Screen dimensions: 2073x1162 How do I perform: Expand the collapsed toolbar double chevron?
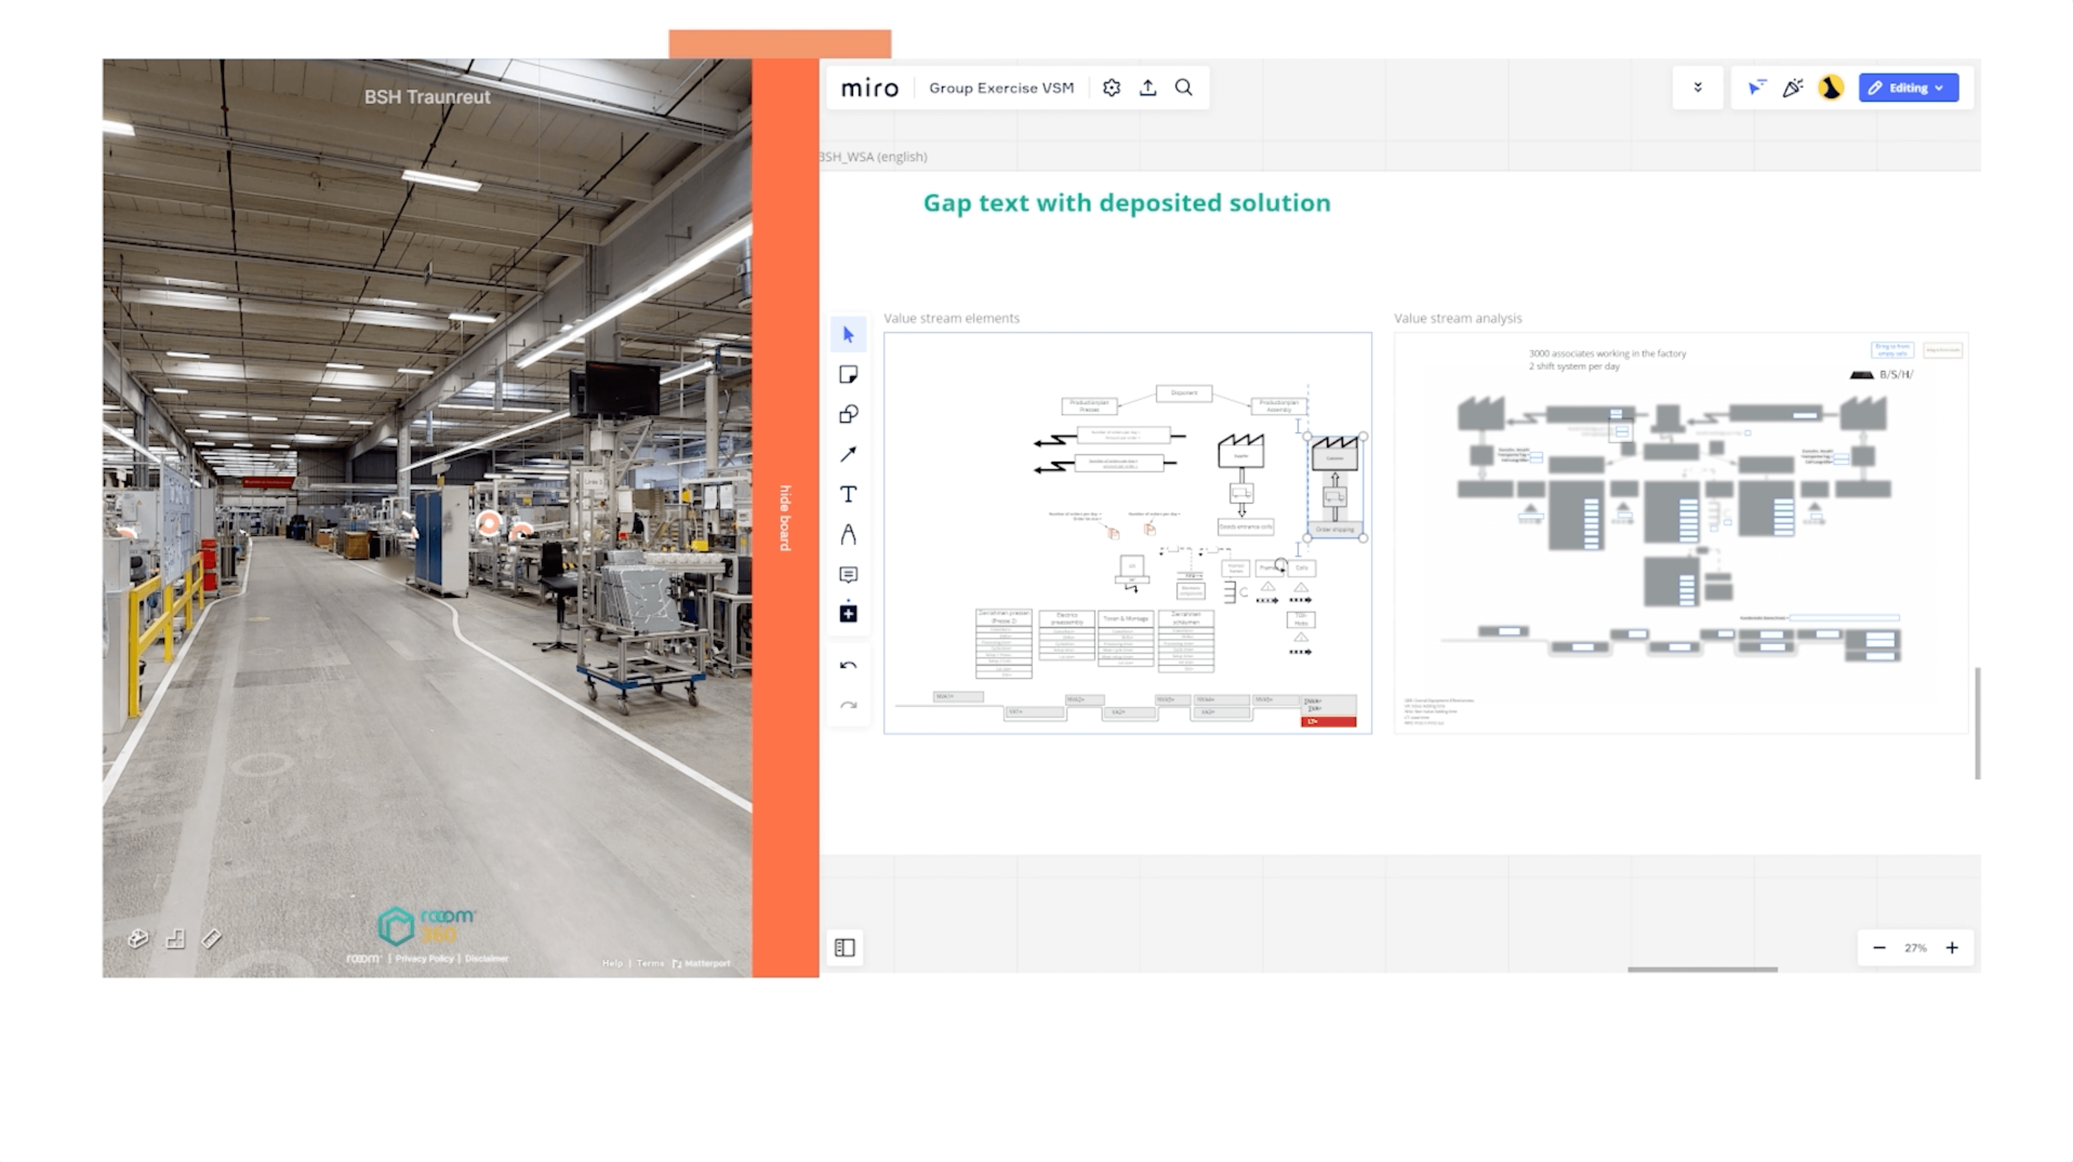point(1697,88)
